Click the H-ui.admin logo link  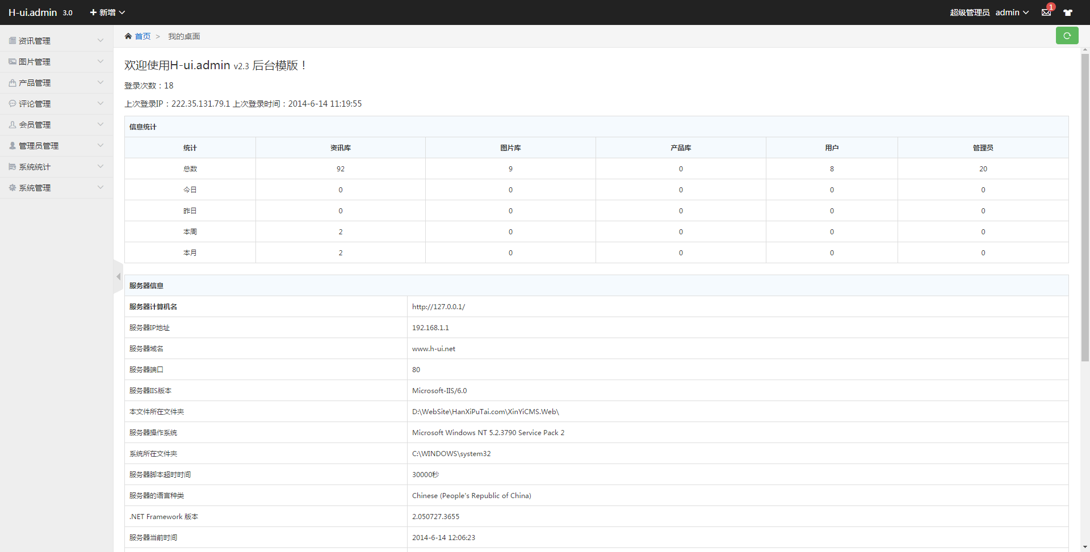(x=33, y=12)
